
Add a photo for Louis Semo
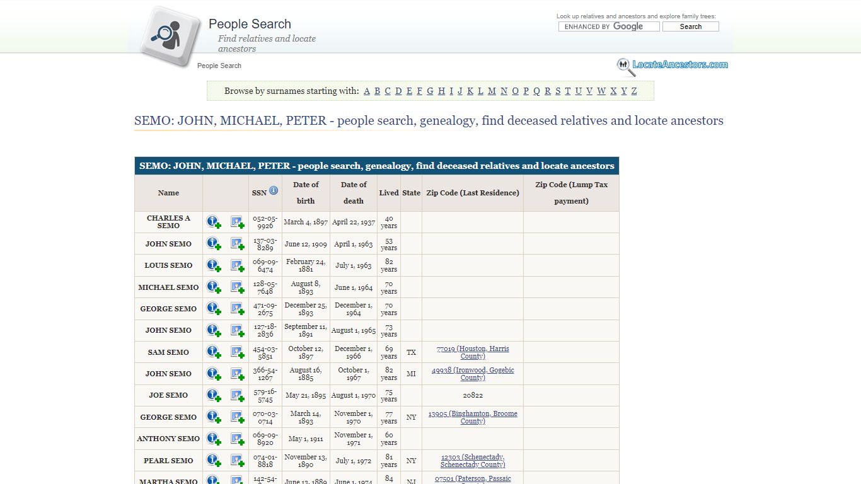pyautogui.click(x=238, y=265)
